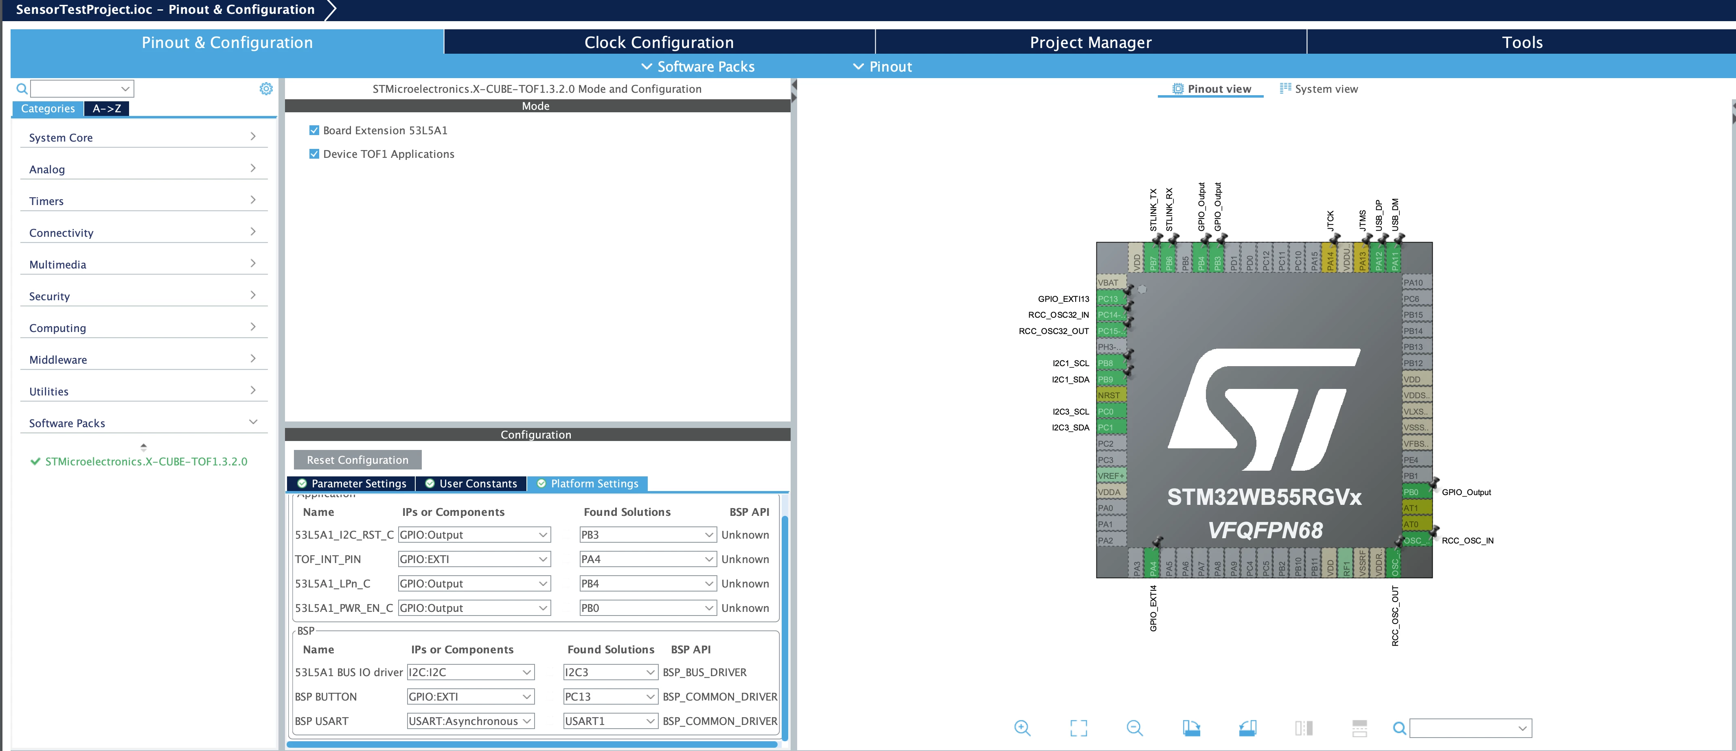This screenshot has width=1736, height=751.
Task: Click the splitter arrows under Software Packs
Action: tap(143, 447)
